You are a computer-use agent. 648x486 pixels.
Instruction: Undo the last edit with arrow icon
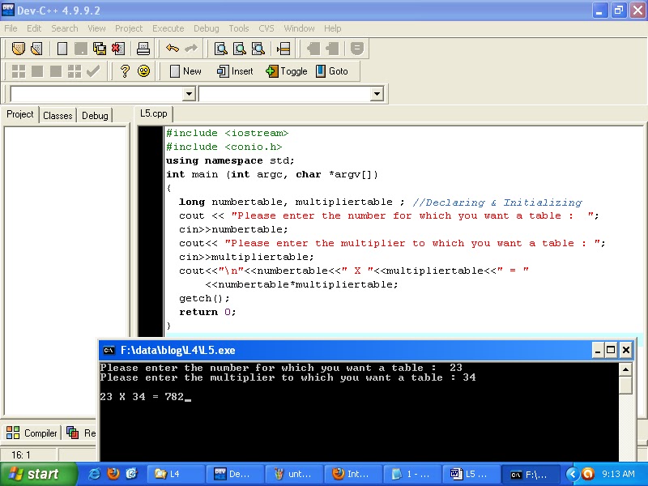[173, 49]
